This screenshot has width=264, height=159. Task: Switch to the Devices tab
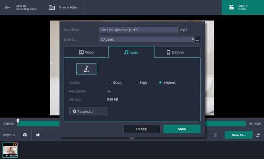178,52
